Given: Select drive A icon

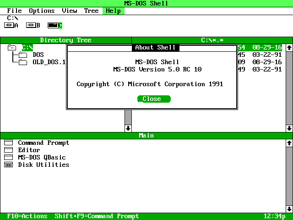Looking at the screenshot, I should pos(9,25).
